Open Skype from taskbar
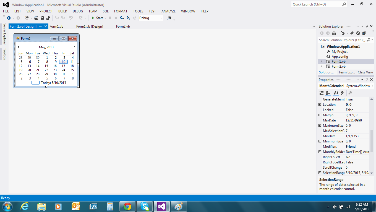The width and height of the screenshot is (376, 212). tap(145, 206)
